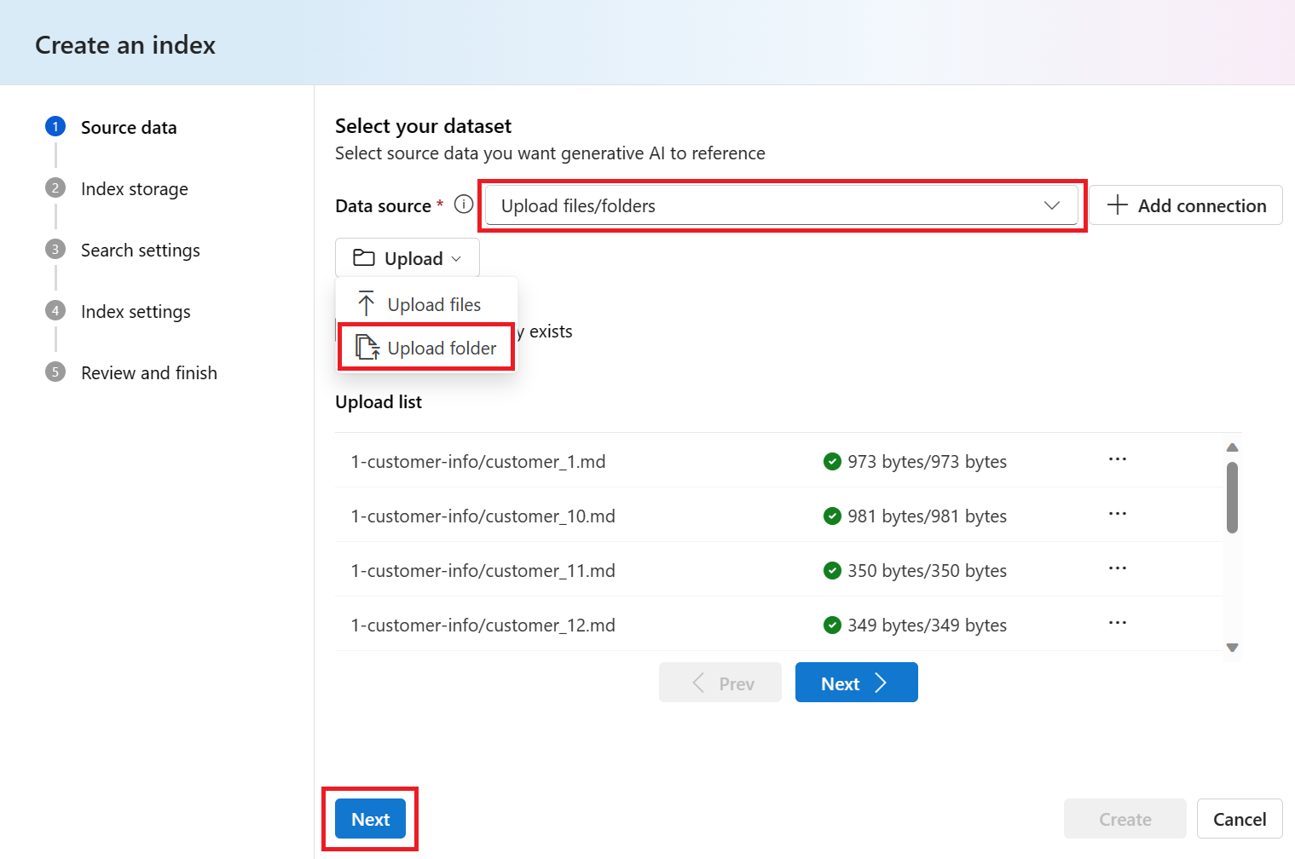Click the green checkmark for customer_11.md
Viewport: 1295px width, 859px height.
[833, 570]
